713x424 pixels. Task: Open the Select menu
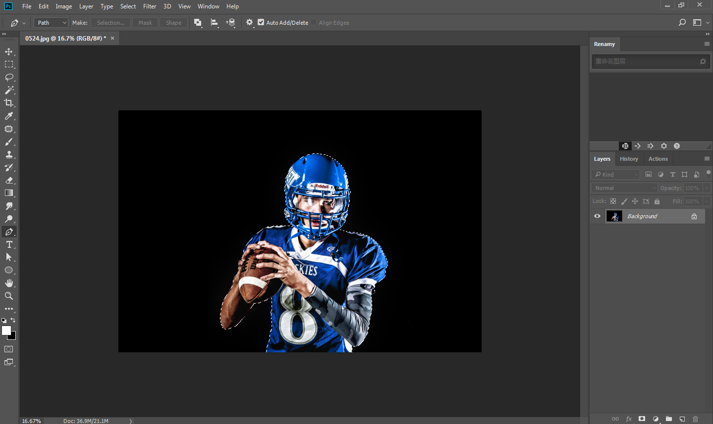128,6
